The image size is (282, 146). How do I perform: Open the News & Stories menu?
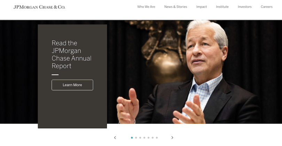(175, 7)
